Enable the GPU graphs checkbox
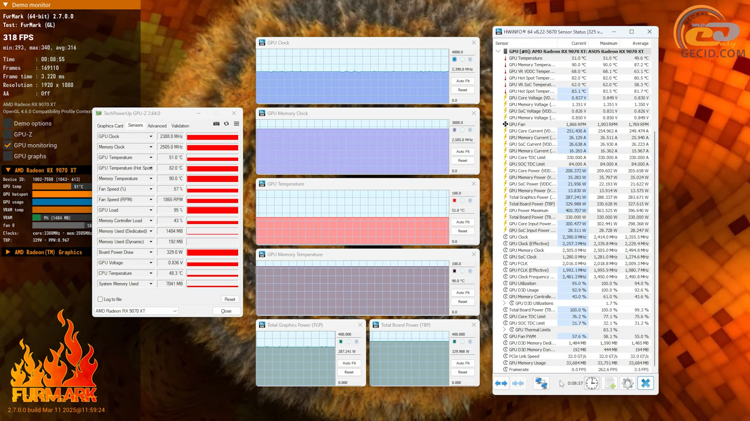 coord(7,156)
